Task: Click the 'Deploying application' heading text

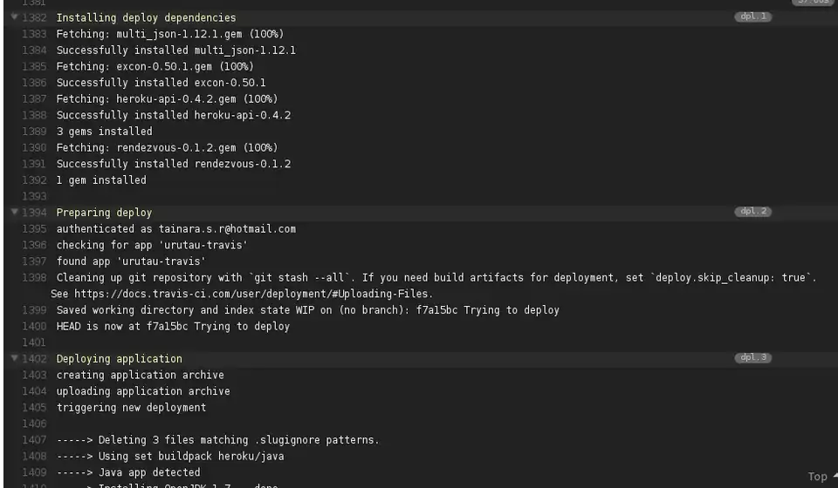Action: click(x=119, y=359)
